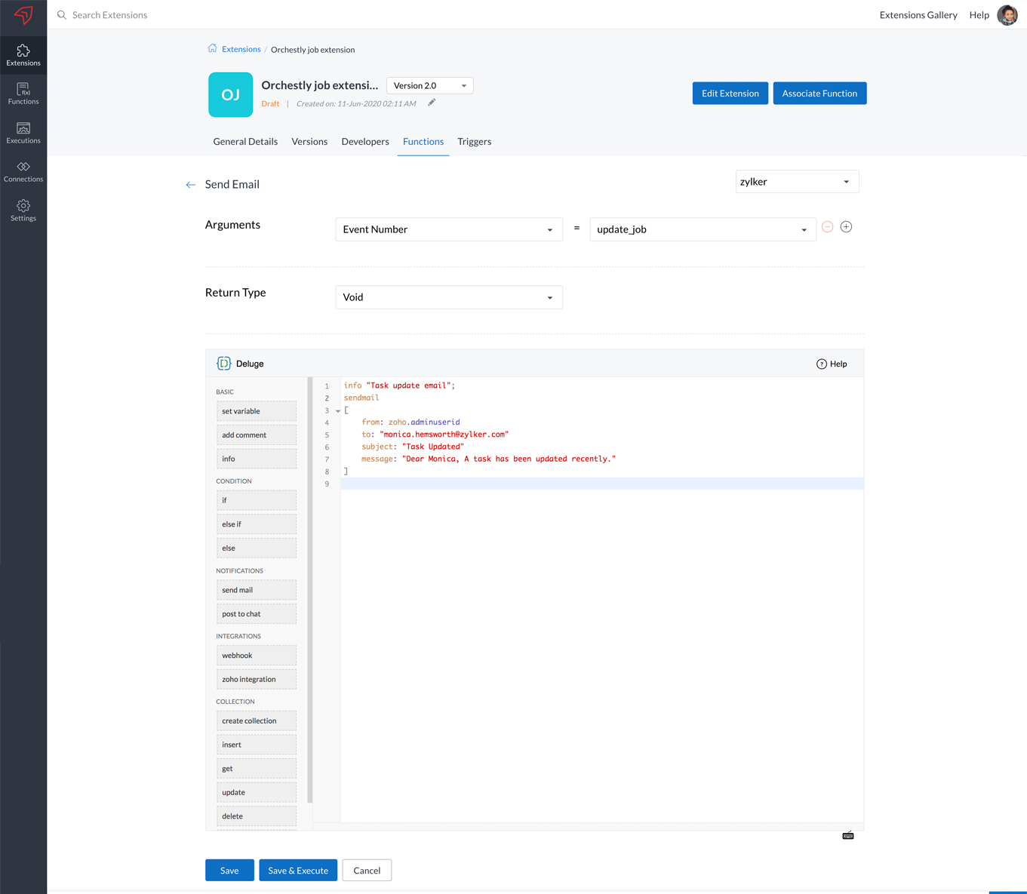Screen dimensions: 1027x894
Task: Open Settings in the sidebar
Action: [23, 210]
